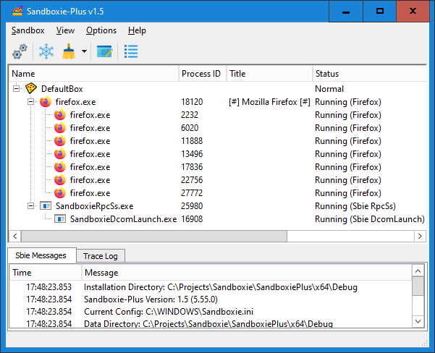The width and height of the screenshot is (435, 353).
Task: Click the Time column header in messages
Action: [46, 273]
